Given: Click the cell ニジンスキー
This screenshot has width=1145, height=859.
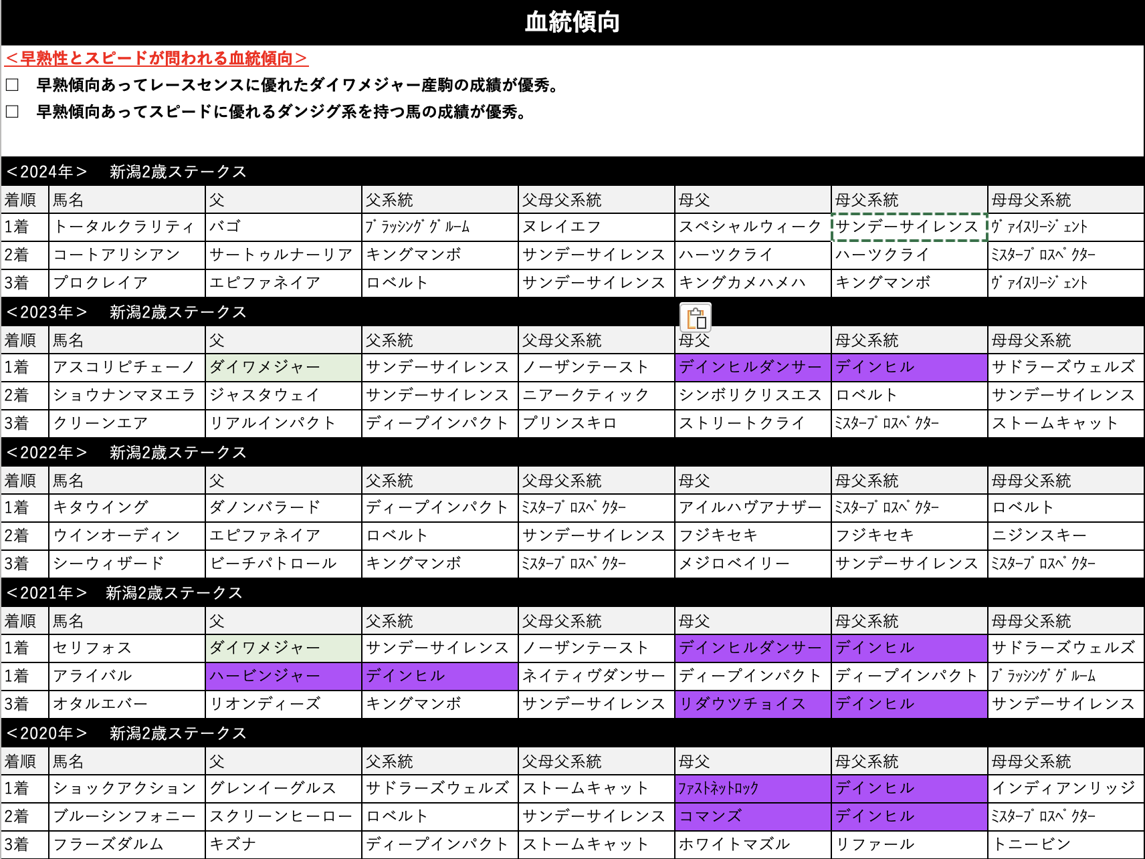Looking at the screenshot, I should tap(1066, 536).
